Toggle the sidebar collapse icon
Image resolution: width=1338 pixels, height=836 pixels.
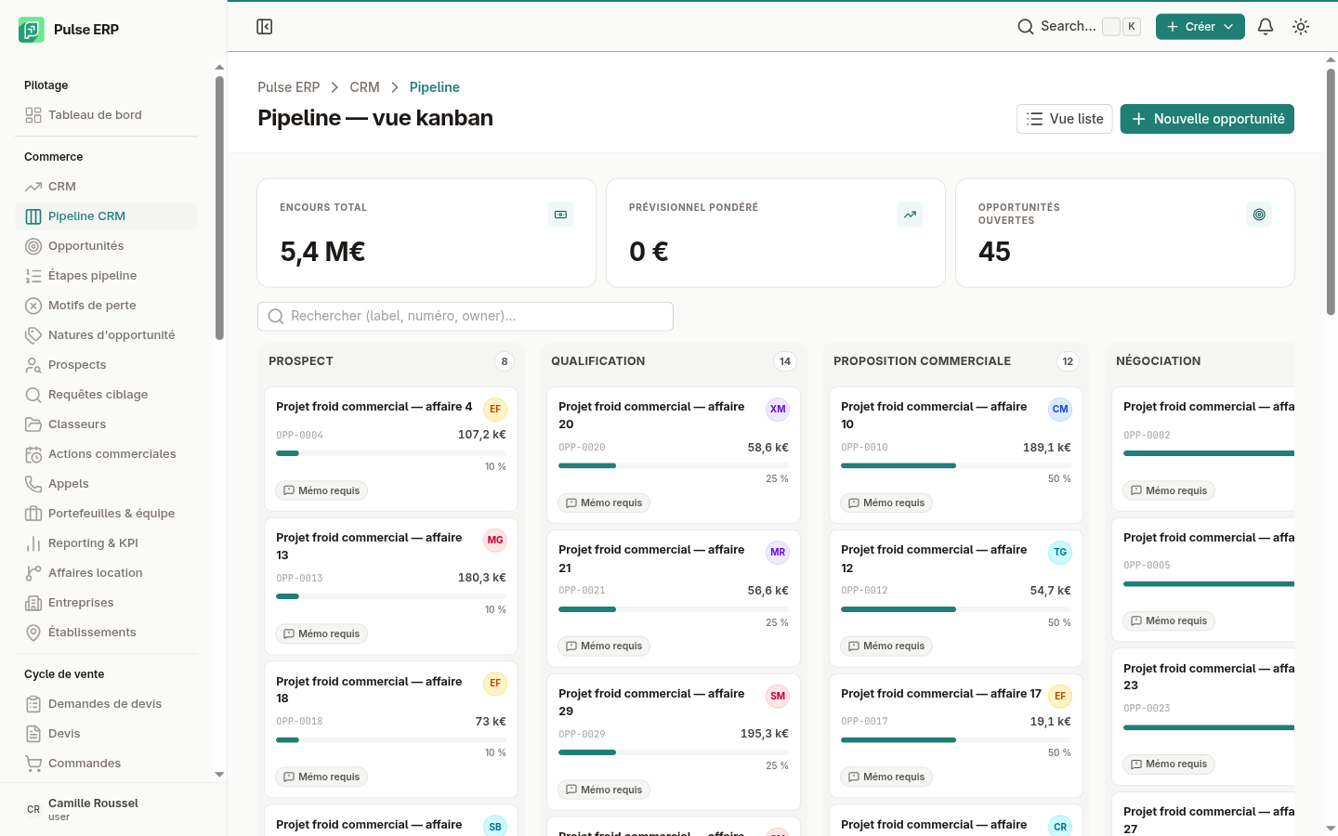point(265,27)
